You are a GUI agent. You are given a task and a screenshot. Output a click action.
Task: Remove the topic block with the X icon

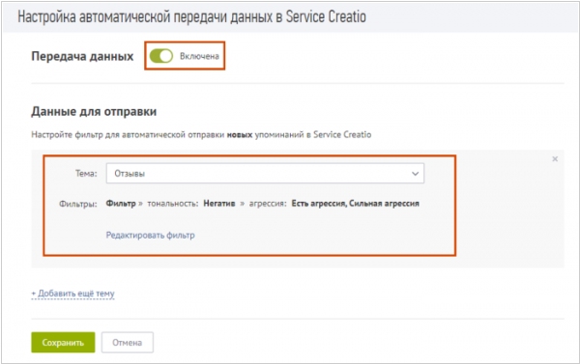coord(555,159)
